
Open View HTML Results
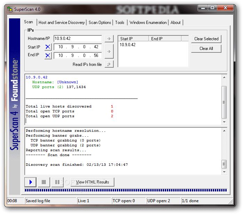pyautogui.click(x=92, y=182)
